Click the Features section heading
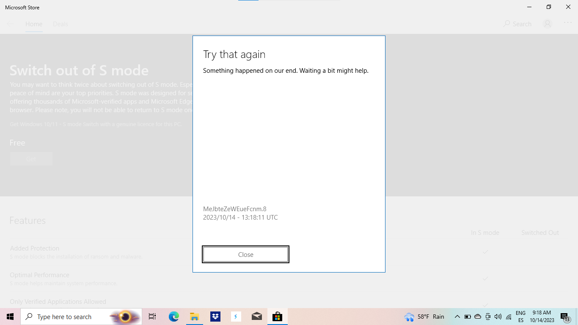Viewport: 578px width, 325px height. click(x=28, y=220)
